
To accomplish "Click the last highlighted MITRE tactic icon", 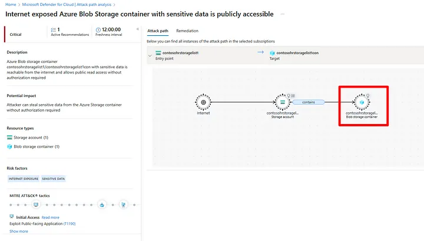I will 123,205.
